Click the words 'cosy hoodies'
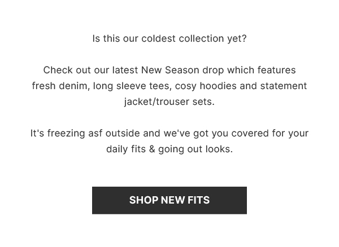The height and width of the screenshot is (247, 339). tap(206, 86)
